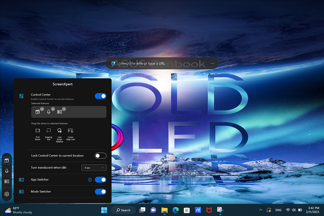324x216 pixels.
Task: Open File Explorer from the taskbar
Action: (x=165, y=210)
